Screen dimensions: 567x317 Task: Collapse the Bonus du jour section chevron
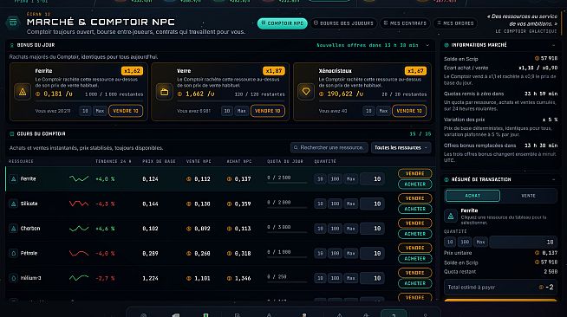[427, 46]
